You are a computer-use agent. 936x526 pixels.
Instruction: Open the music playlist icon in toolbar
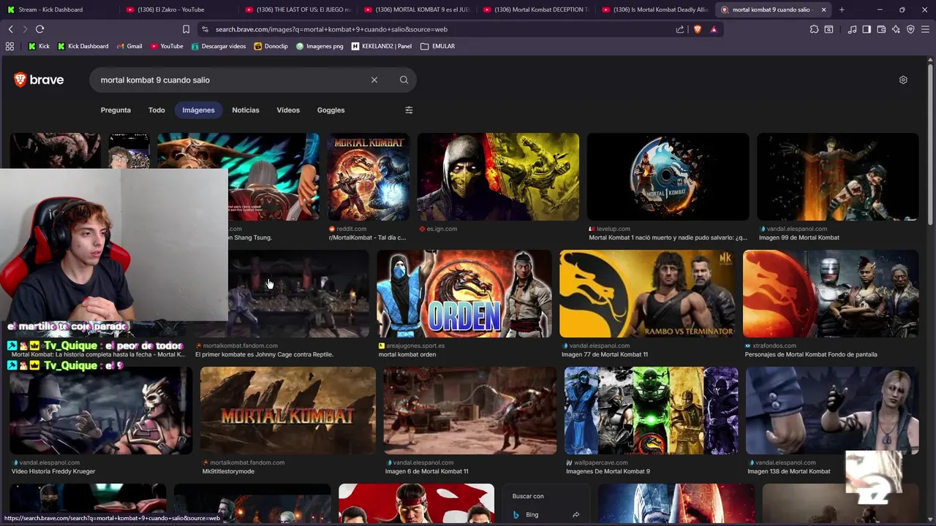pos(852,29)
